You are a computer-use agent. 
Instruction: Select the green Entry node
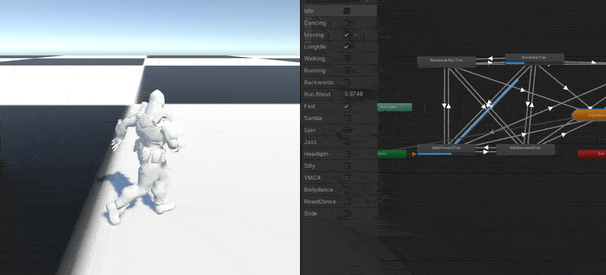pos(392,154)
